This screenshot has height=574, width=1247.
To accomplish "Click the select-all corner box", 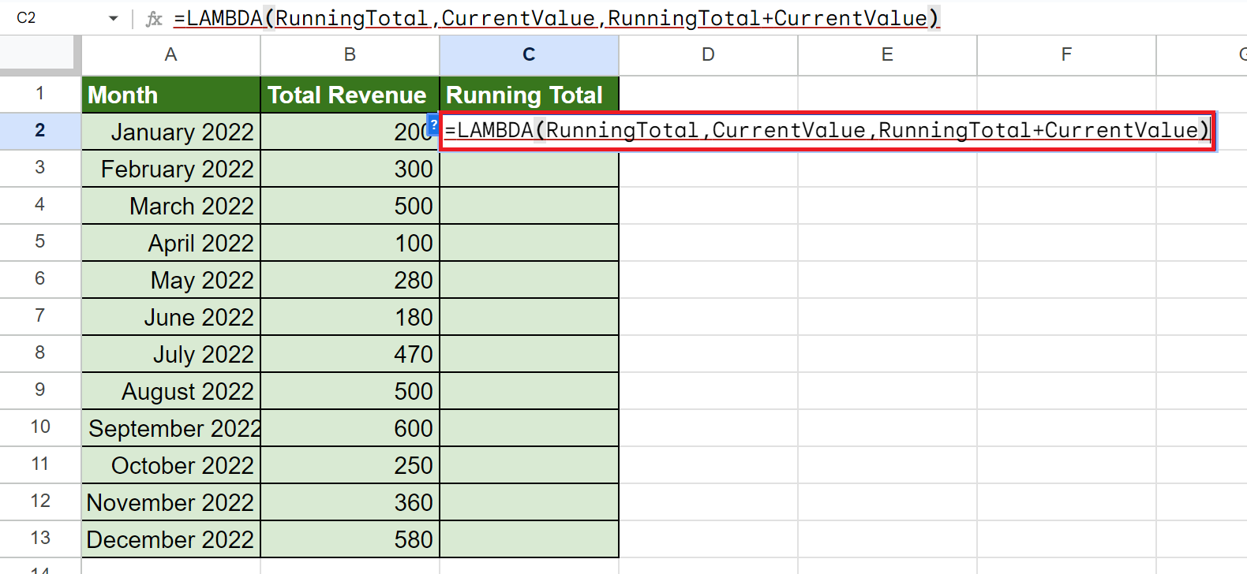I will 39,54.
